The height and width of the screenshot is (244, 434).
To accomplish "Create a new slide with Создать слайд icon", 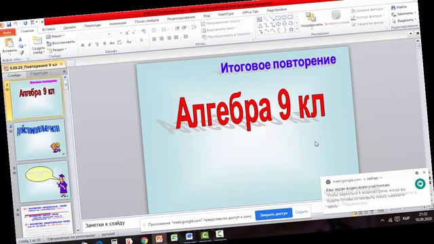I will 37,41.
